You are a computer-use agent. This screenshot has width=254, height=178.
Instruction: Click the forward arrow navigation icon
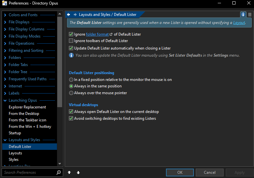tap(75, 15)
